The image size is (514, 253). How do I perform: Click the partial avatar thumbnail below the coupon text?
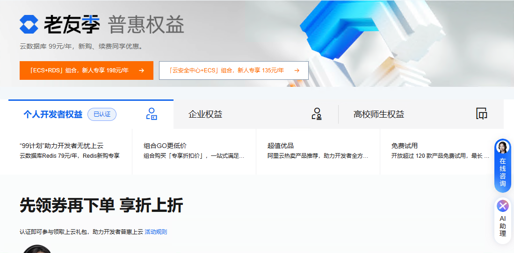tap(37, 249)
